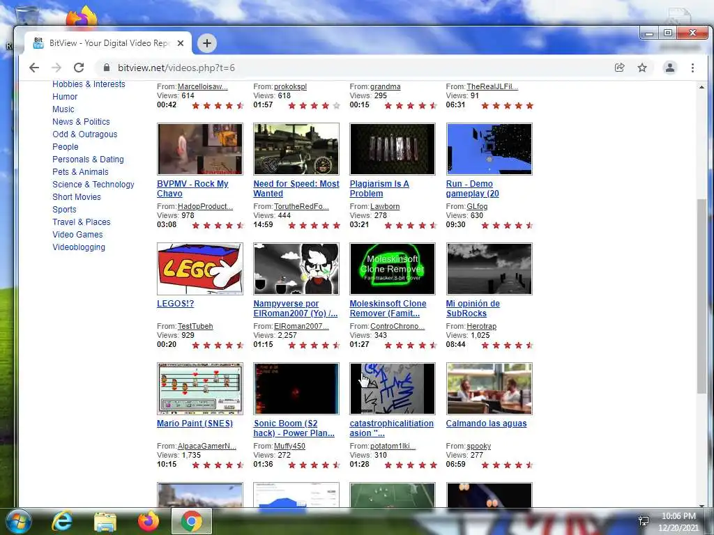Viewport: 714px width, 535px height.
Task: Open the LEGOS!? video thumbnail
Action: point(200,269)
